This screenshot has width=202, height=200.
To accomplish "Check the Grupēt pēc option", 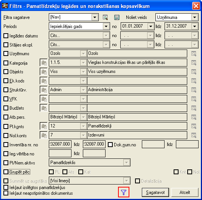I will [x=6, y=172].
